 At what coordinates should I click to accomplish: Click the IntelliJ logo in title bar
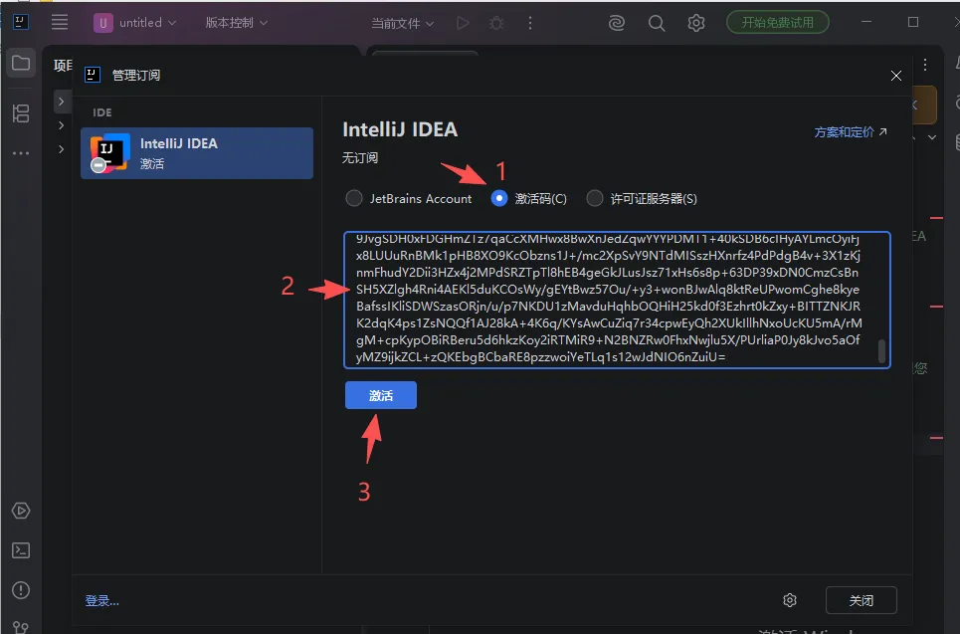[20, 22]
